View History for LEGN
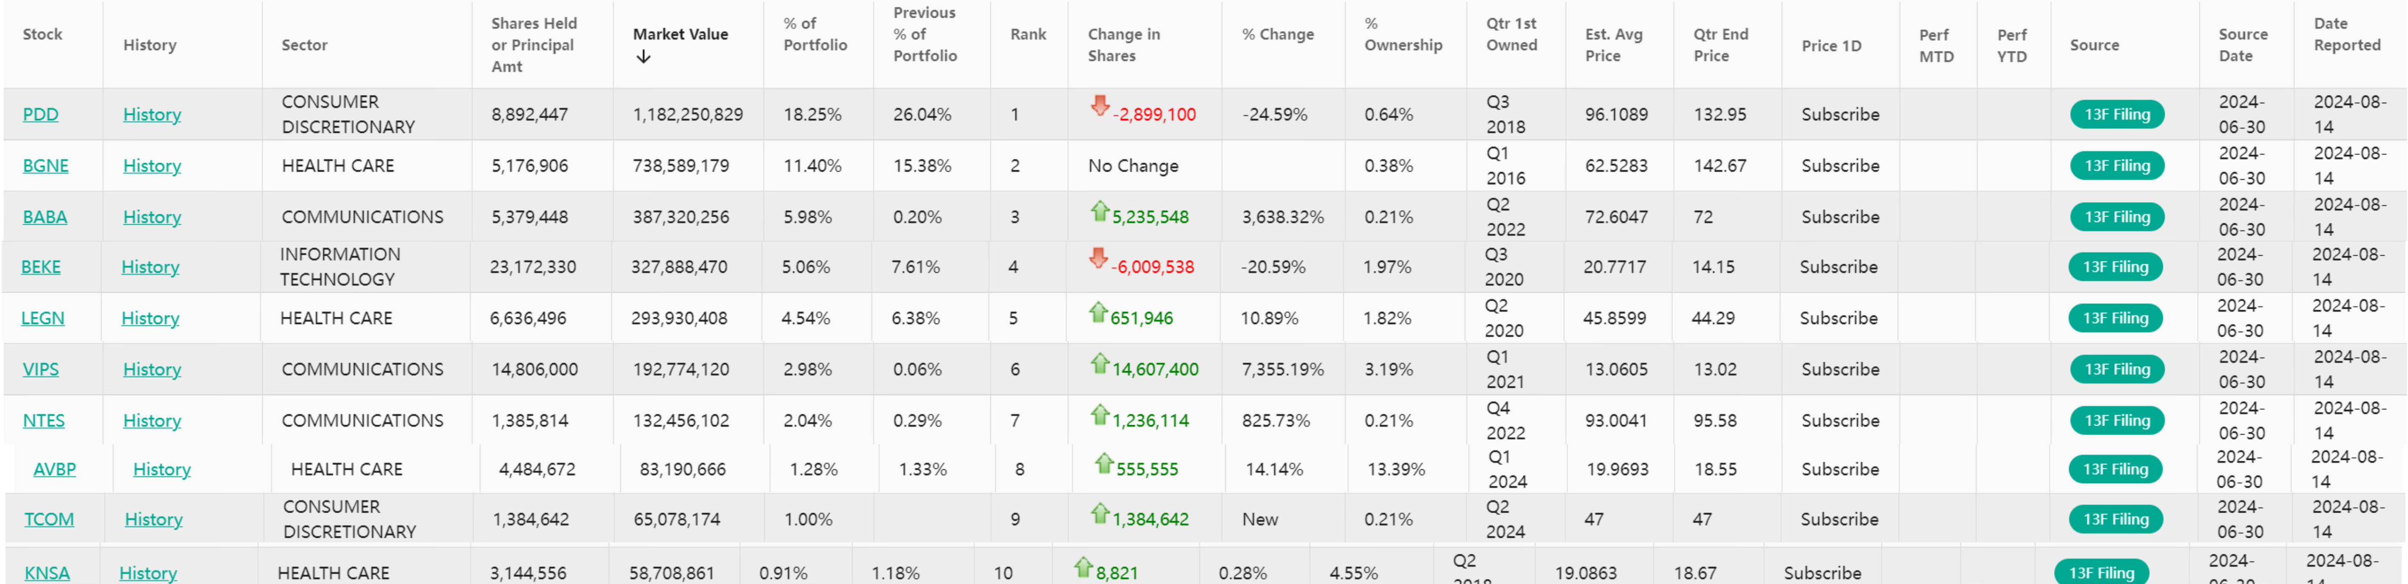This screenshot has height=584, width=2408. coord(150,319)
